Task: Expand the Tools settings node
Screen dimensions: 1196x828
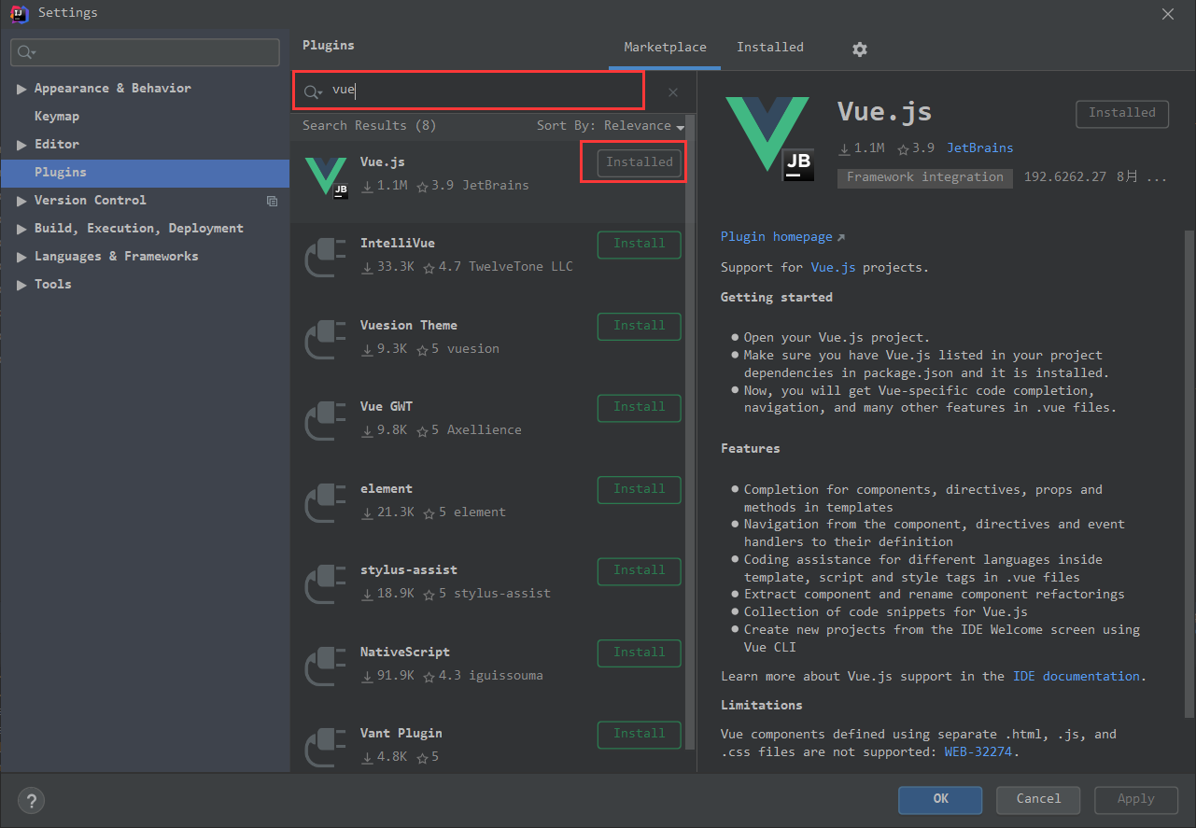Action: click(21, 285)
